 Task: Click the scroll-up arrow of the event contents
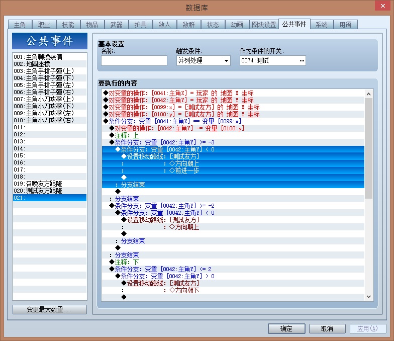pyautogui.click(x=369, y=94)
